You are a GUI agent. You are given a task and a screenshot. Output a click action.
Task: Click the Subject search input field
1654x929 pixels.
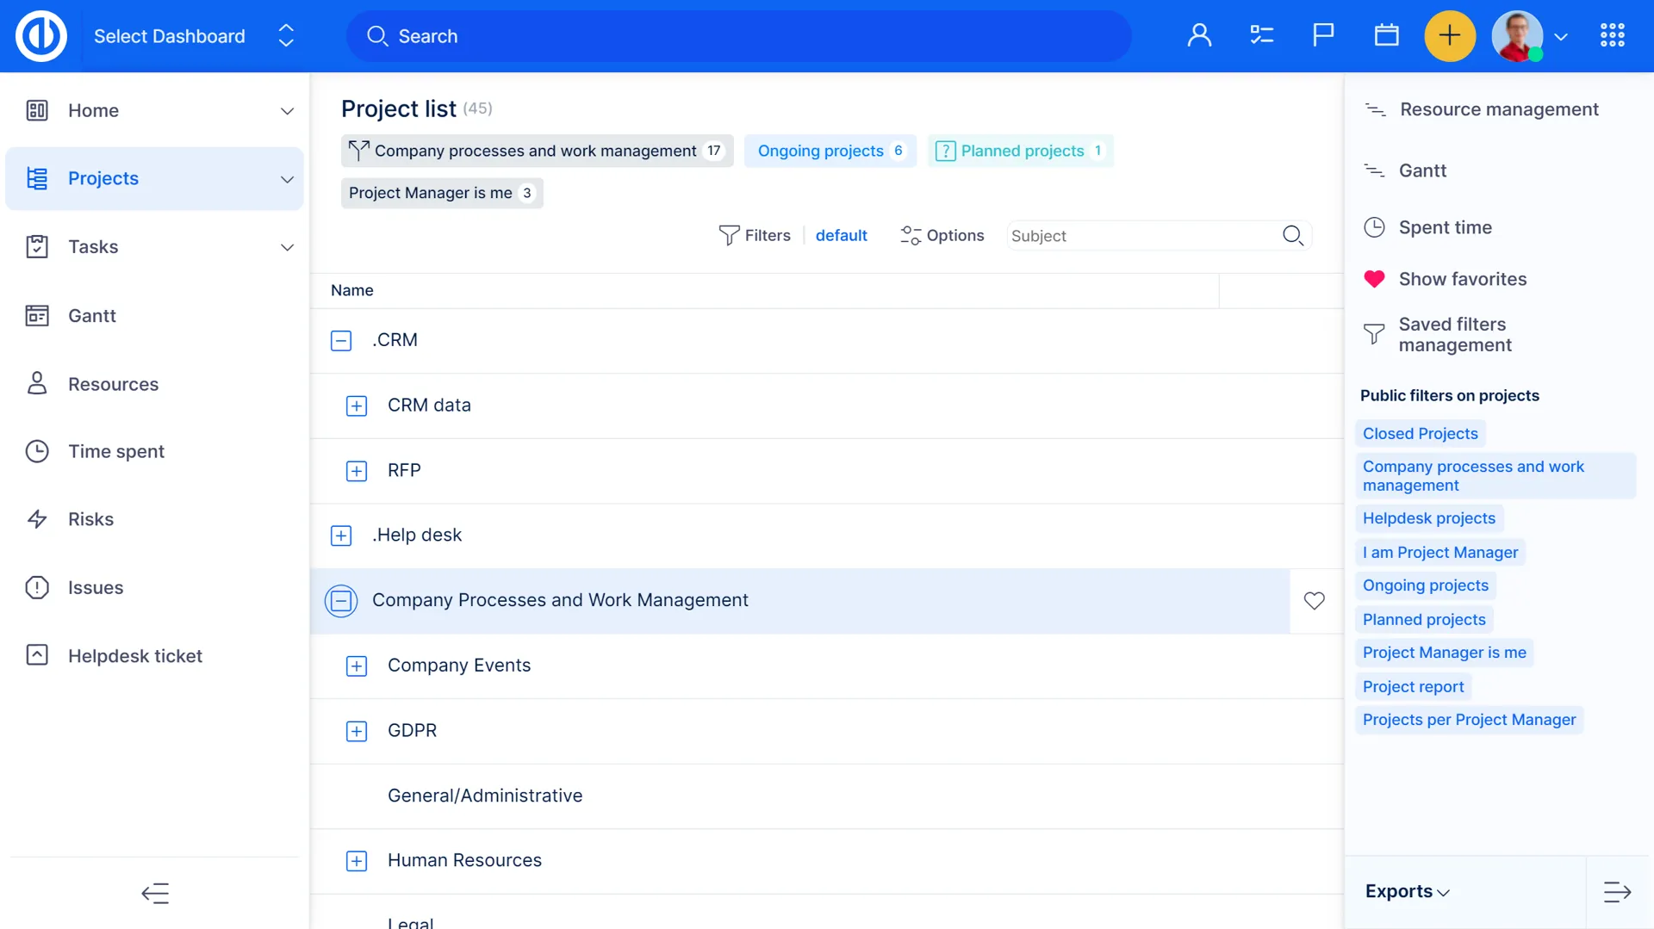click(1141, 236)
